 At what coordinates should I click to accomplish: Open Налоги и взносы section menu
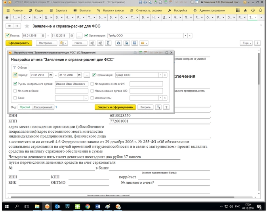pos(111,10)
